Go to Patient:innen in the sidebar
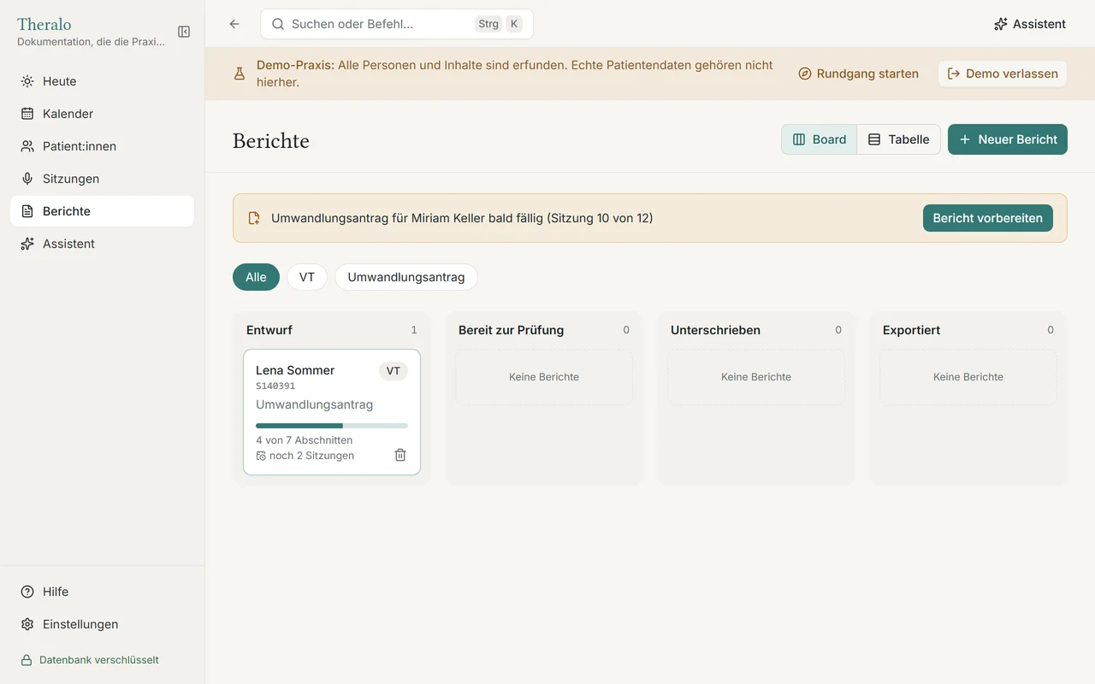 click(102, 146)
